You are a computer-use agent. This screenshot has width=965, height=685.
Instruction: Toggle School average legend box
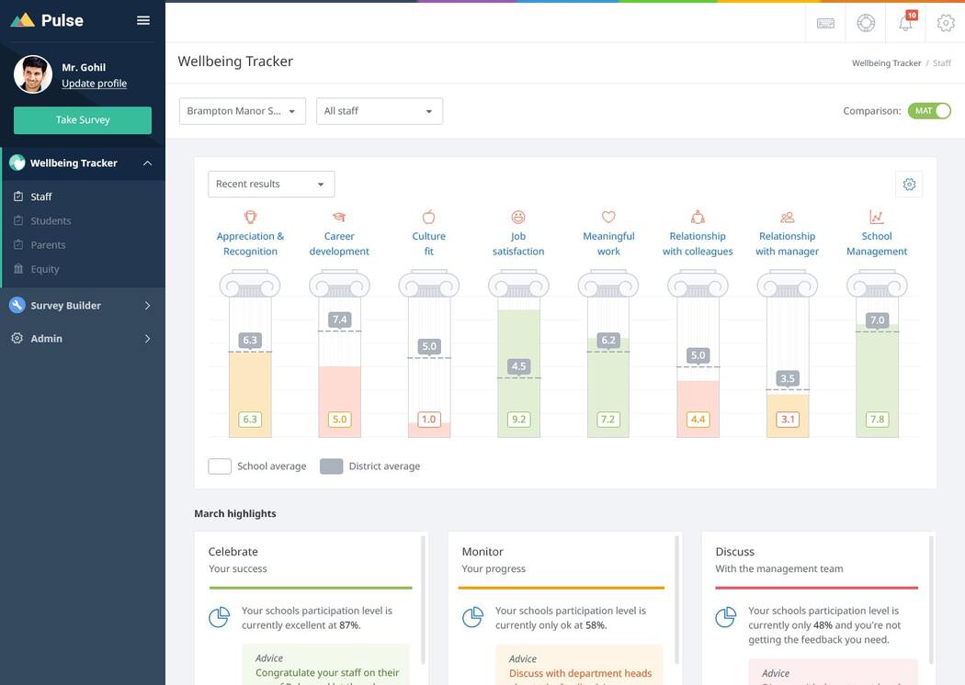[x=220, y=466]
